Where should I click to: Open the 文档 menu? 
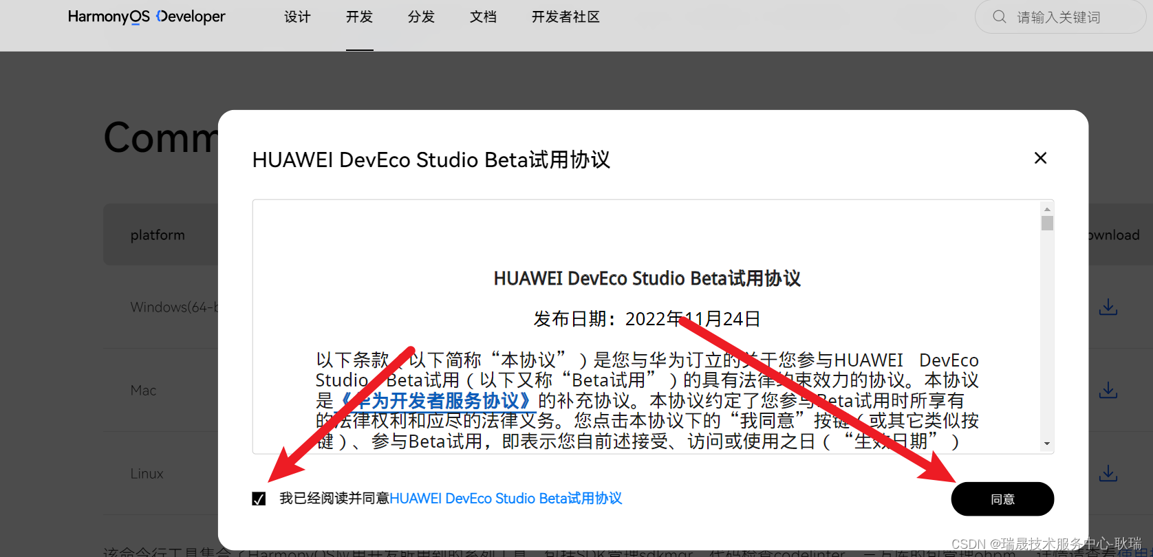(483, 17)
